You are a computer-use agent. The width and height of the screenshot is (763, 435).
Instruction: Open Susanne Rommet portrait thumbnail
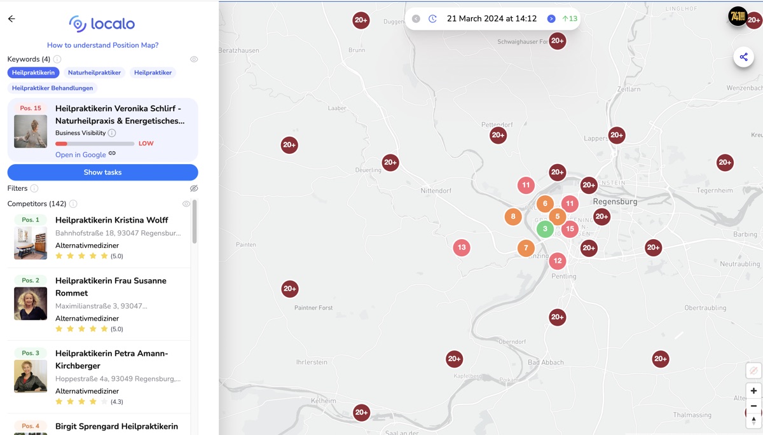pos(31,303)
